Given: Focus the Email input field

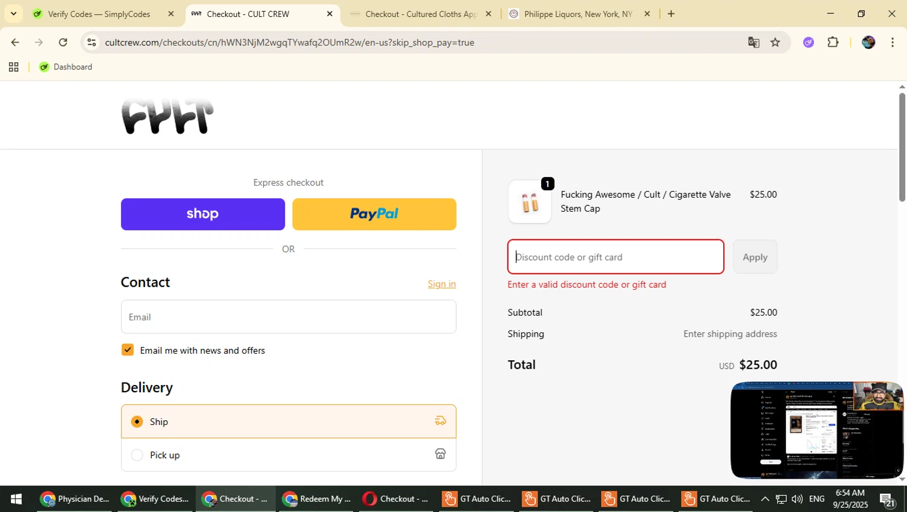Looking at the screenshot, I should pos(288,317).
